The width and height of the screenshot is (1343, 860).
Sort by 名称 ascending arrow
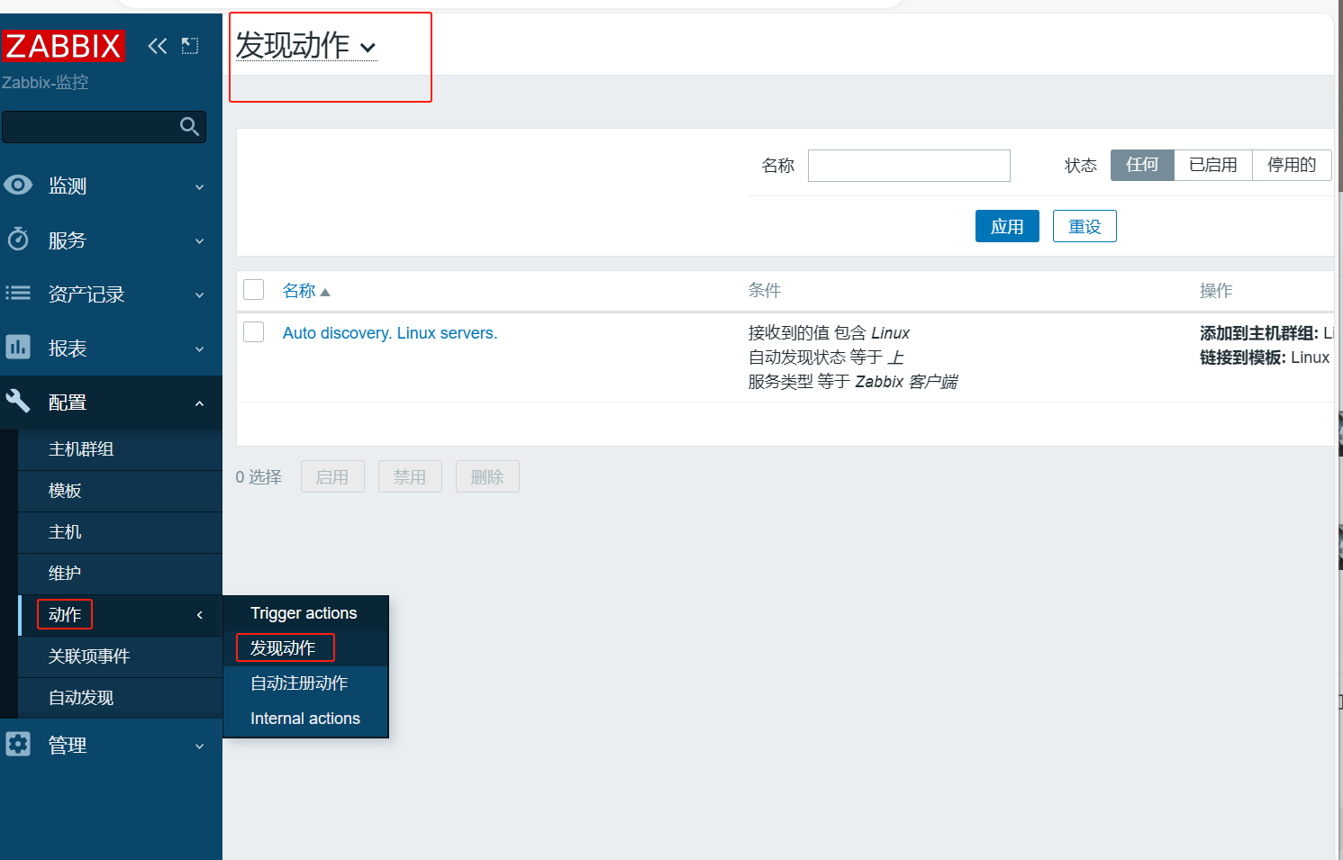coord(325,293)
